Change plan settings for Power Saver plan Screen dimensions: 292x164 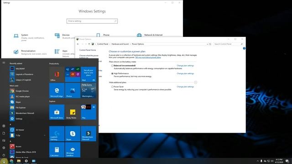pos(185,87)
